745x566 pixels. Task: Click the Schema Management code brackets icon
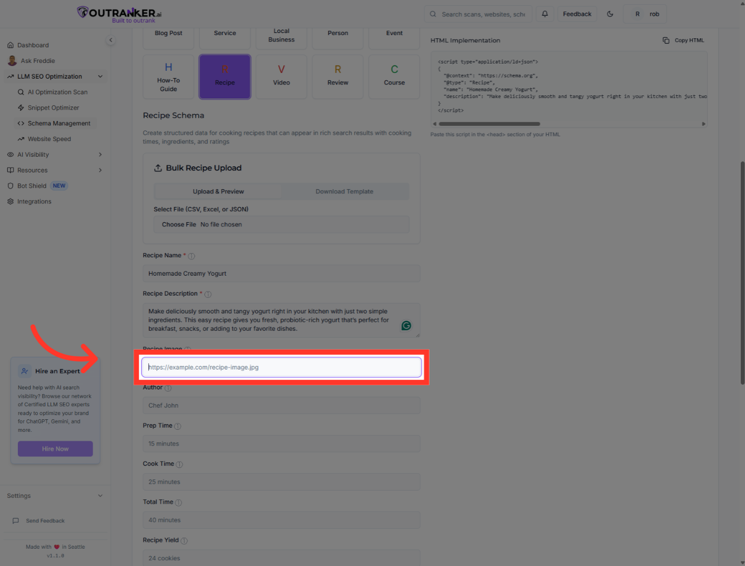[21, 124]
